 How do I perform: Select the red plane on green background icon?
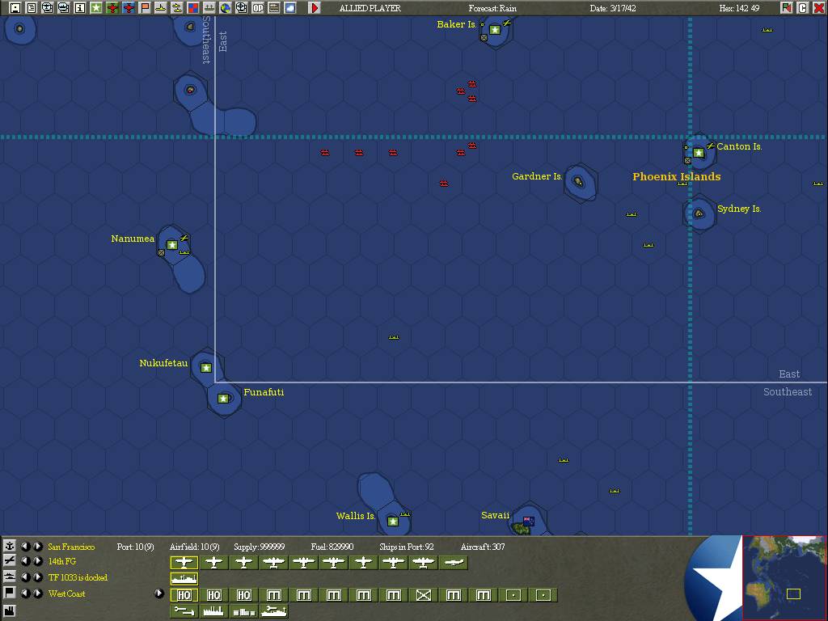(x=112, y=8)
